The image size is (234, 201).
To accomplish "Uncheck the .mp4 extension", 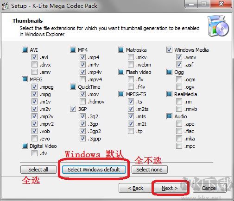I will (82, 57).
